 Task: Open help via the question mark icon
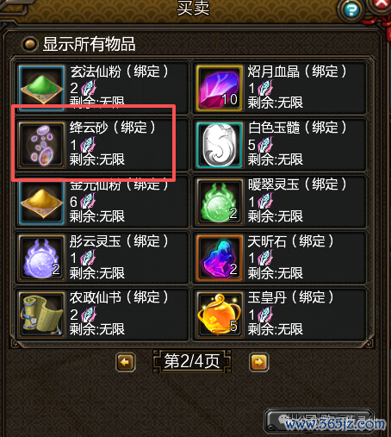coord(351,9)
